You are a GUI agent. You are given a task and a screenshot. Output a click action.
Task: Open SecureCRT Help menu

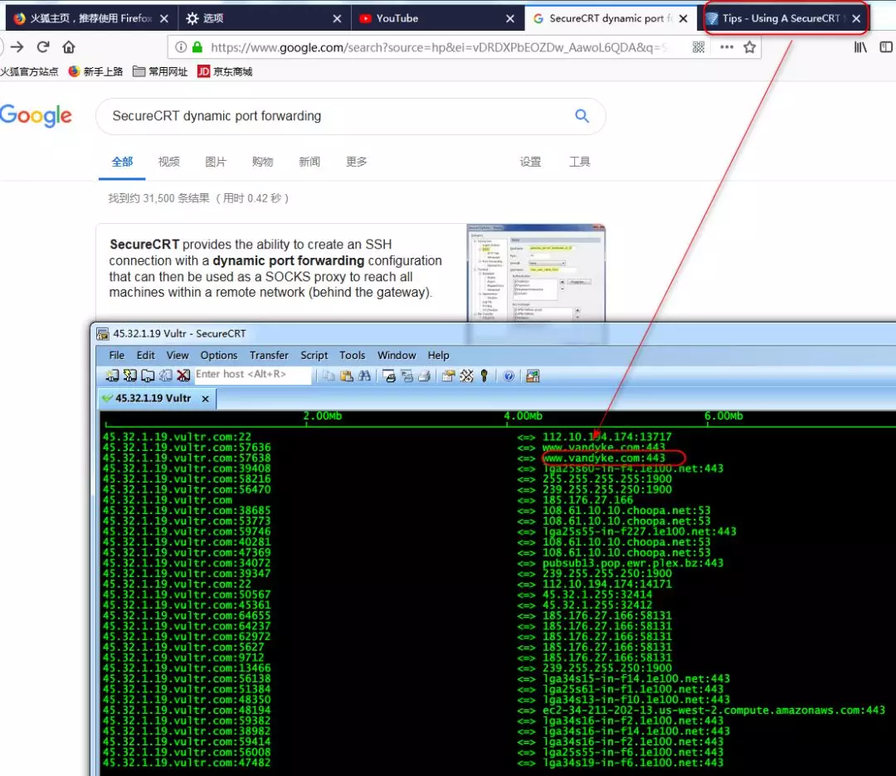(x=438, y=355)
